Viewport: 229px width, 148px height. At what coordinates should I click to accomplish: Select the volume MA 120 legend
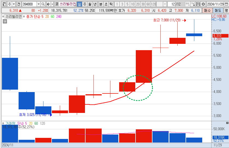[x=43, y=123]
